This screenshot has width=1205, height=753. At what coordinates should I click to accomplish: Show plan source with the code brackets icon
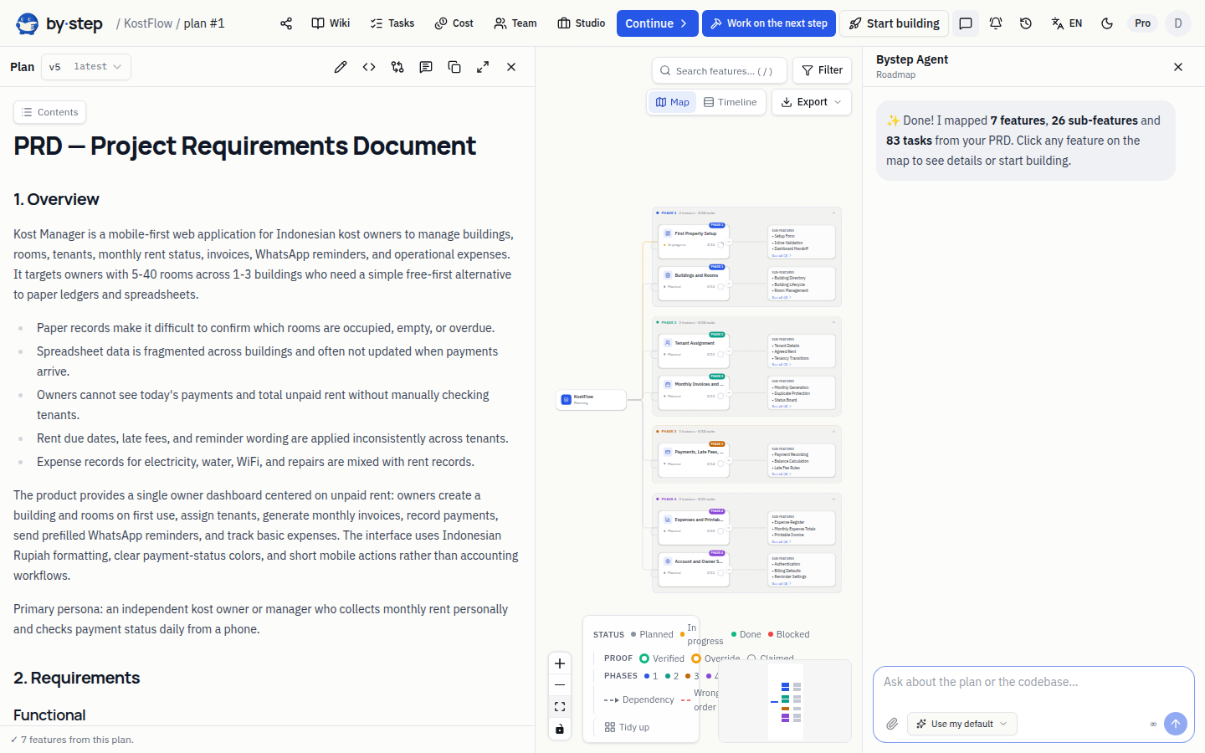(369, 67)
